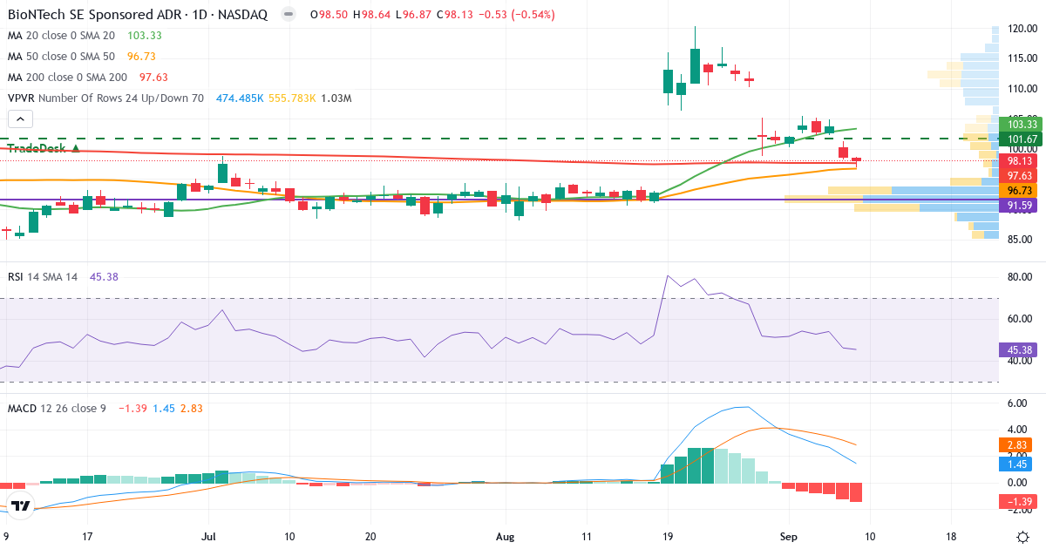Collapse the indicator legend with the caret button
Screen dimensions: 1046x549
[21, 119]
